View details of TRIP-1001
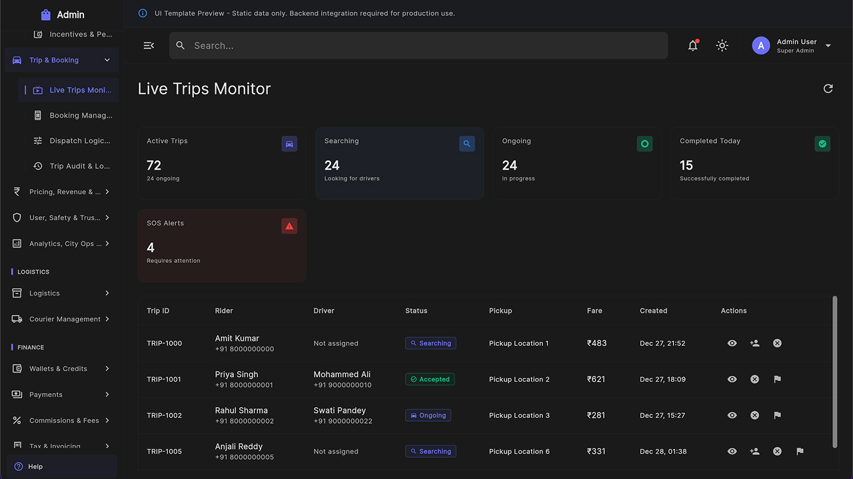The width and height of the screenshot is (853, 479). coord(732,379)
